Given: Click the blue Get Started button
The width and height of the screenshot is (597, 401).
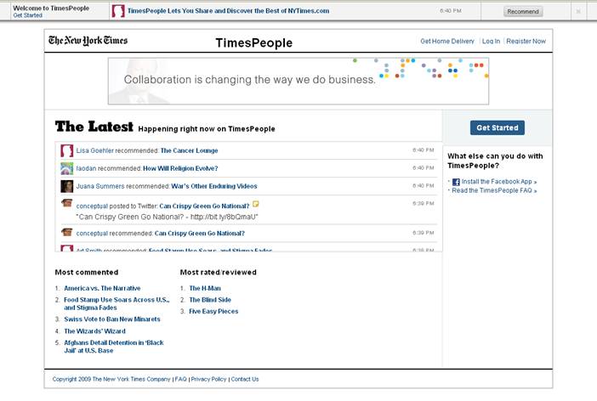Looking at the screenshot, I should pos(497,127).
